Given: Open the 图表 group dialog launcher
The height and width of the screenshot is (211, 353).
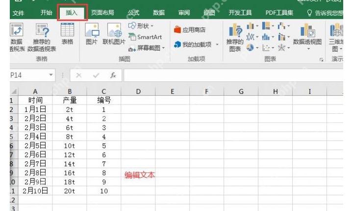Looking at the screenshot, I should pos(321,60).
